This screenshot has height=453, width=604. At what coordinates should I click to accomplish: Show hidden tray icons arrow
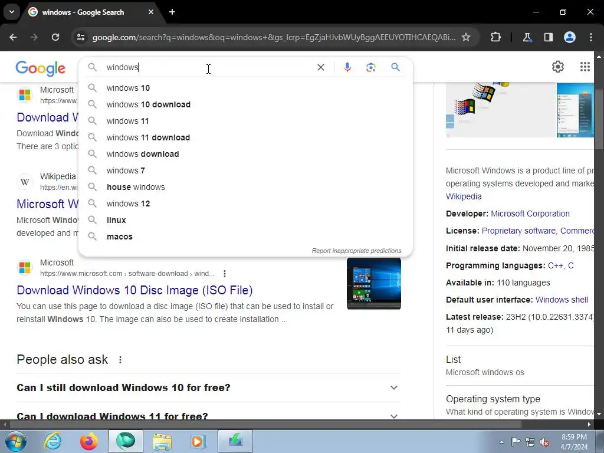coord(501,442)
